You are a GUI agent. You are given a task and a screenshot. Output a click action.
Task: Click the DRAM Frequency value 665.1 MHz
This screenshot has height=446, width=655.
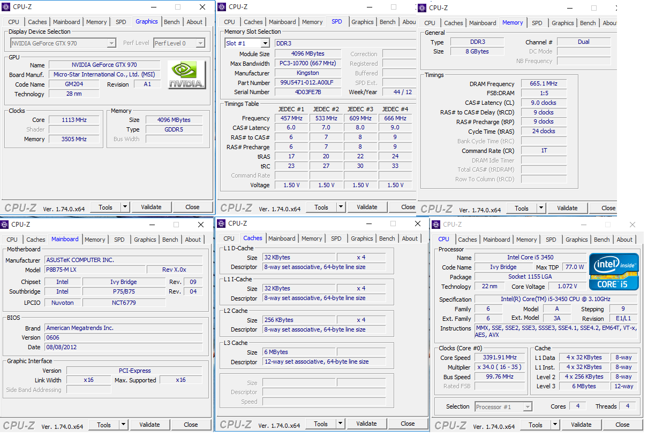tap(544, 83)
